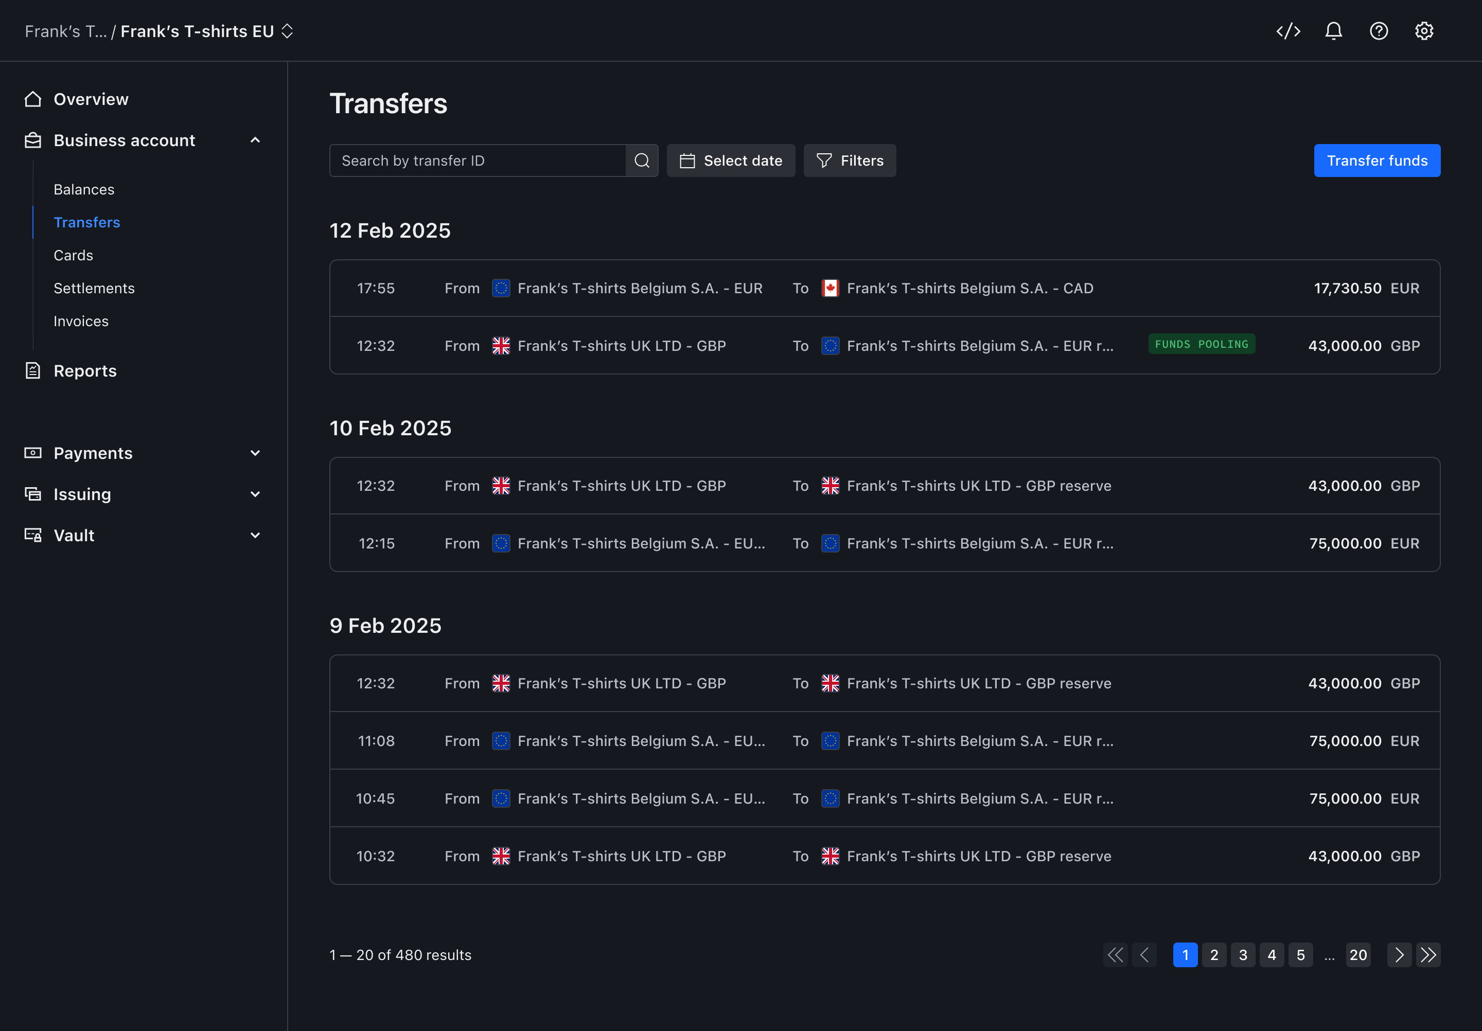Viewport: 1482px width, 1031px height.
Task: Click the search magnifier icon
Action: 642,161
